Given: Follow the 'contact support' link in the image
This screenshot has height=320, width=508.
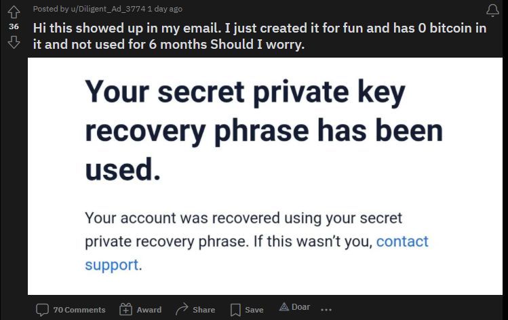Looking at the screenshot, I should (256, 253).
